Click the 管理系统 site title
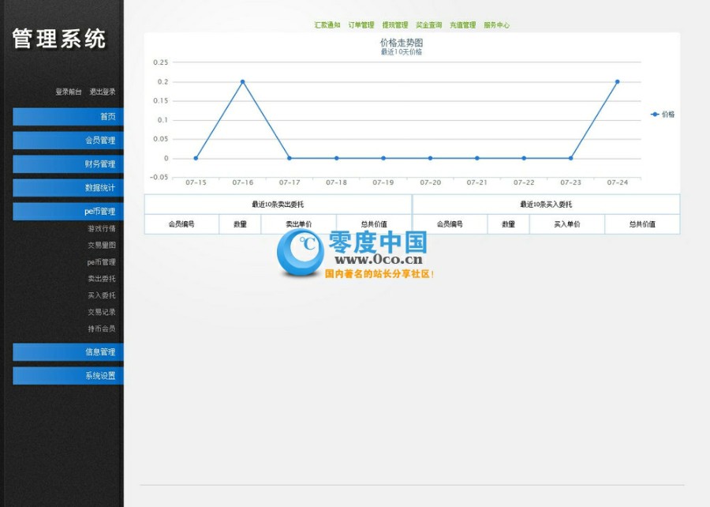 (x=59, y=39)
